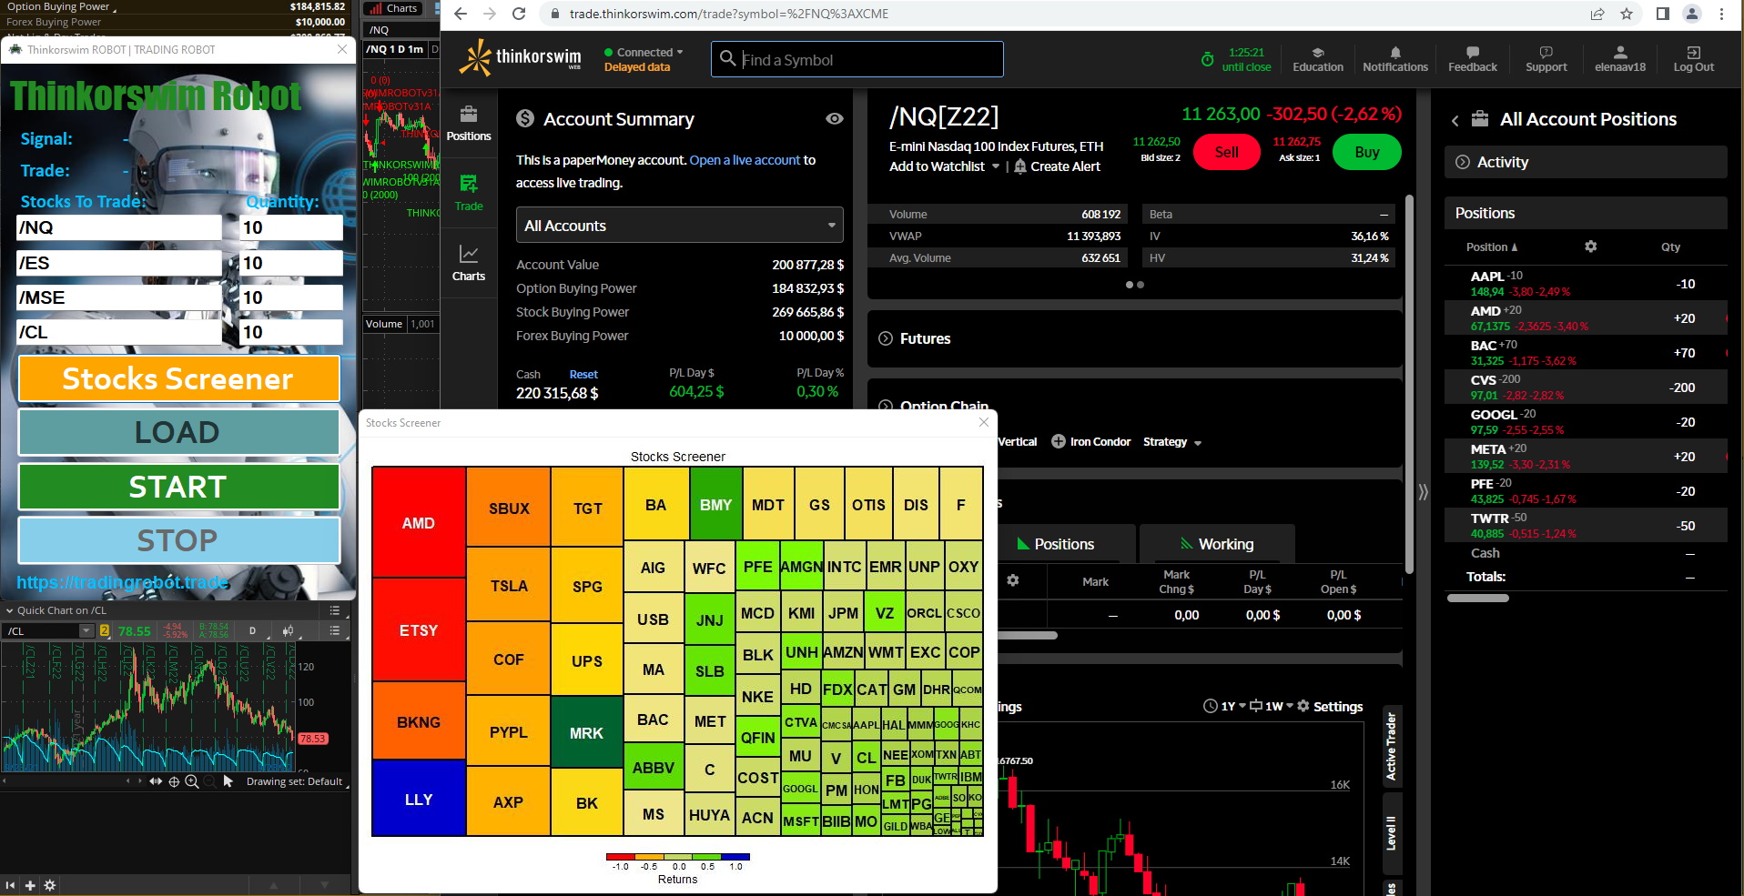
Task: Click the Find a Symbol search field
Action: coord(857,59)
